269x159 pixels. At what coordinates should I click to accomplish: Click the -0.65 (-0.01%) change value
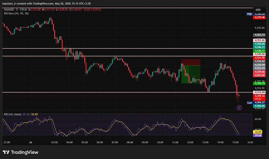(92, 10)
